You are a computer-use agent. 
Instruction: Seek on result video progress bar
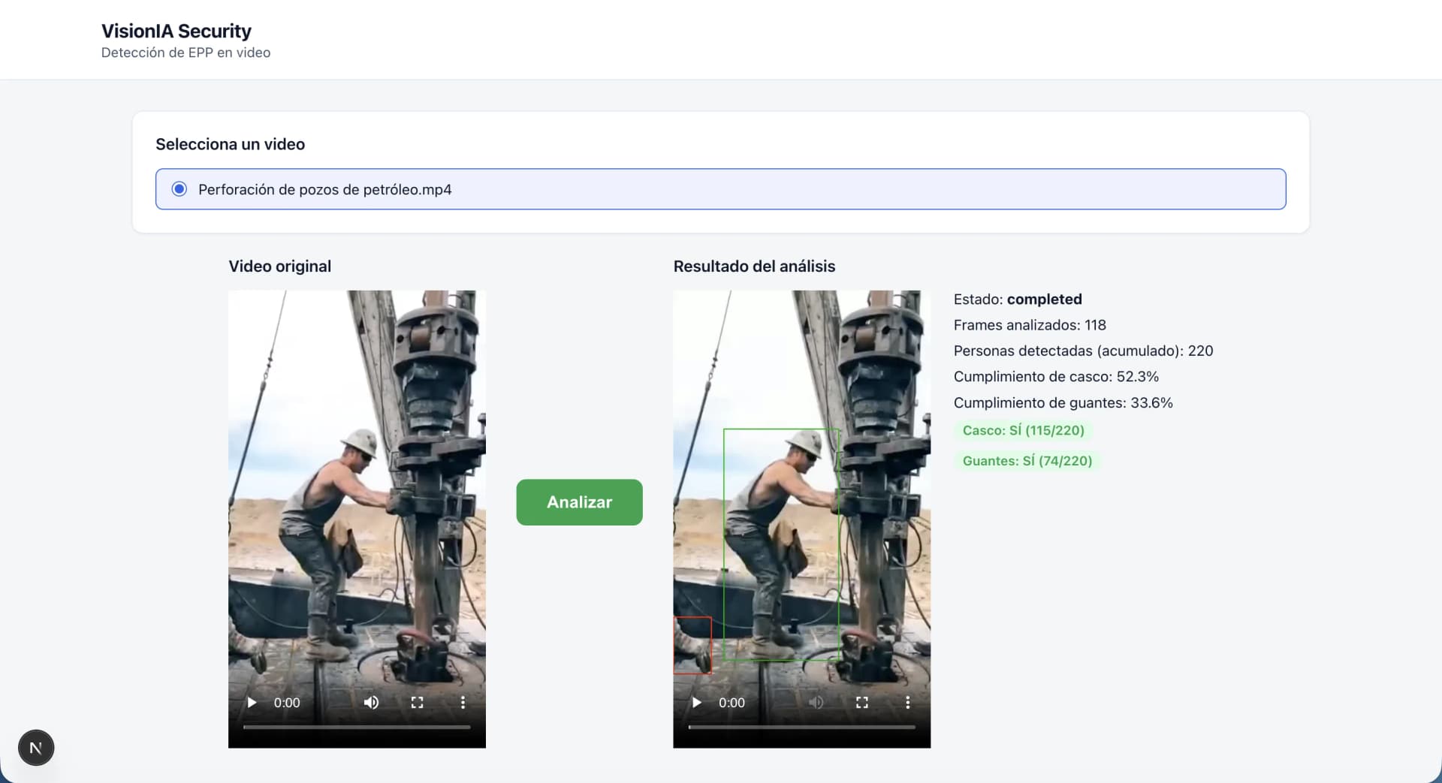click(x=801, y=727)
